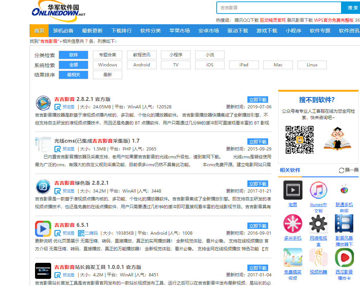Filter results by TV system
The image size is (360, 286).
tap(176, 65)
